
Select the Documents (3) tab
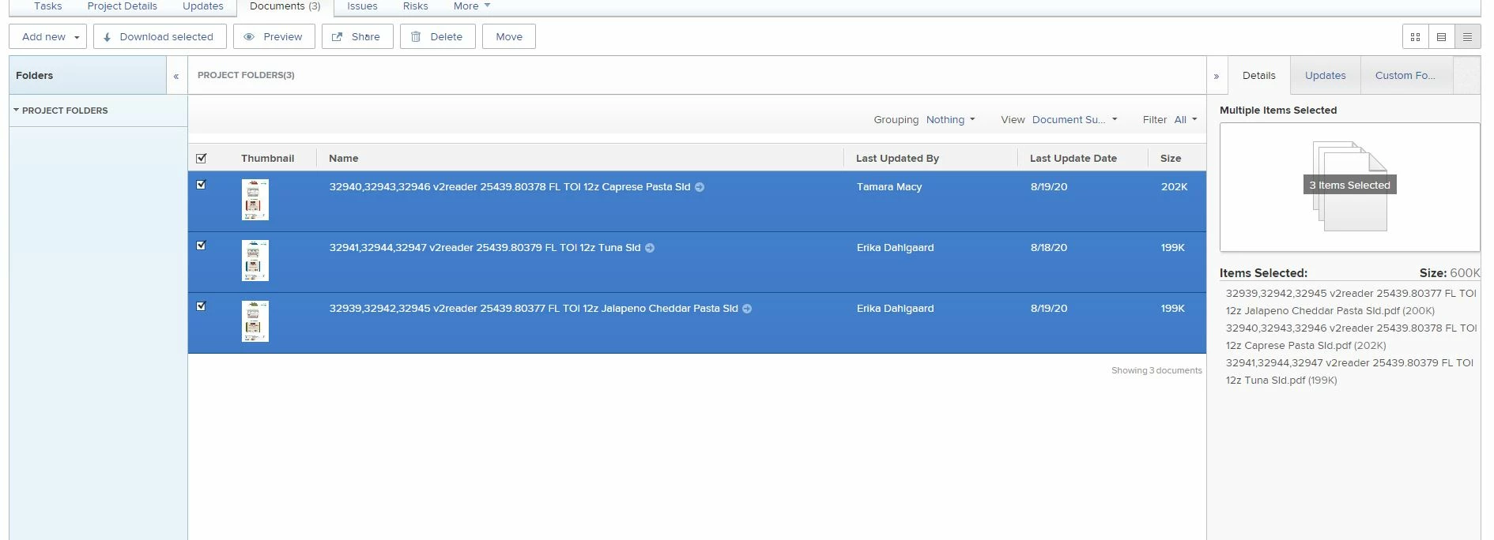click(285, 6)
